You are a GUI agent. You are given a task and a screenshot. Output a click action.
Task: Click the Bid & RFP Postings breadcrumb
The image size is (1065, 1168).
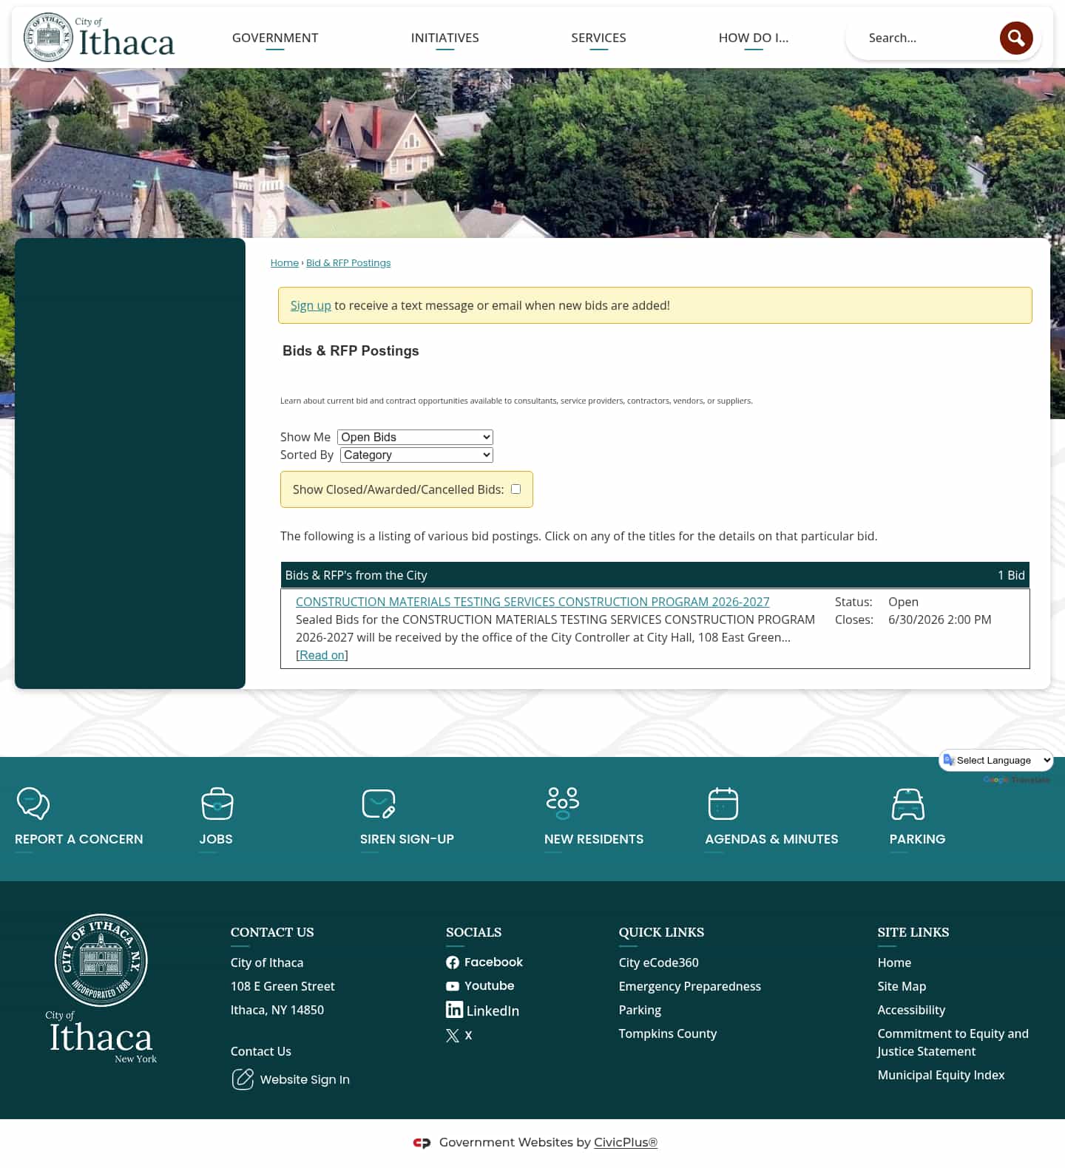(x=348, y=262)
